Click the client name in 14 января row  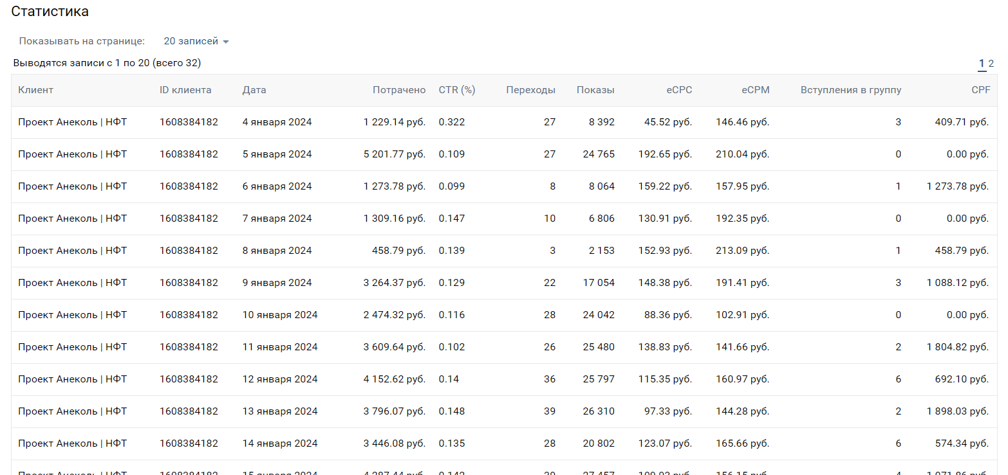[73, 444]
